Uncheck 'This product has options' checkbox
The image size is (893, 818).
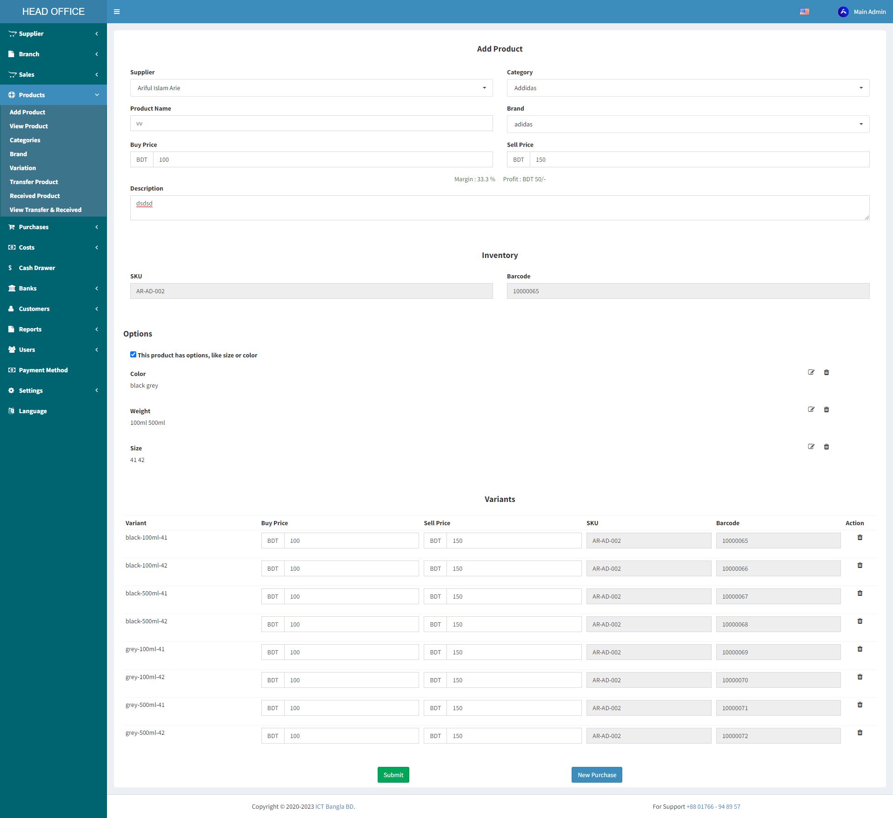[x=133, y=355]
